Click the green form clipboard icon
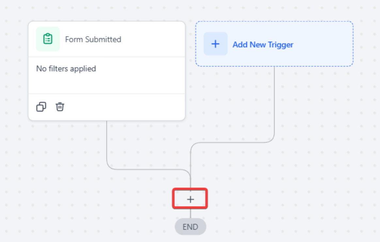The image size is (380, 242). [x=48, y=39]
